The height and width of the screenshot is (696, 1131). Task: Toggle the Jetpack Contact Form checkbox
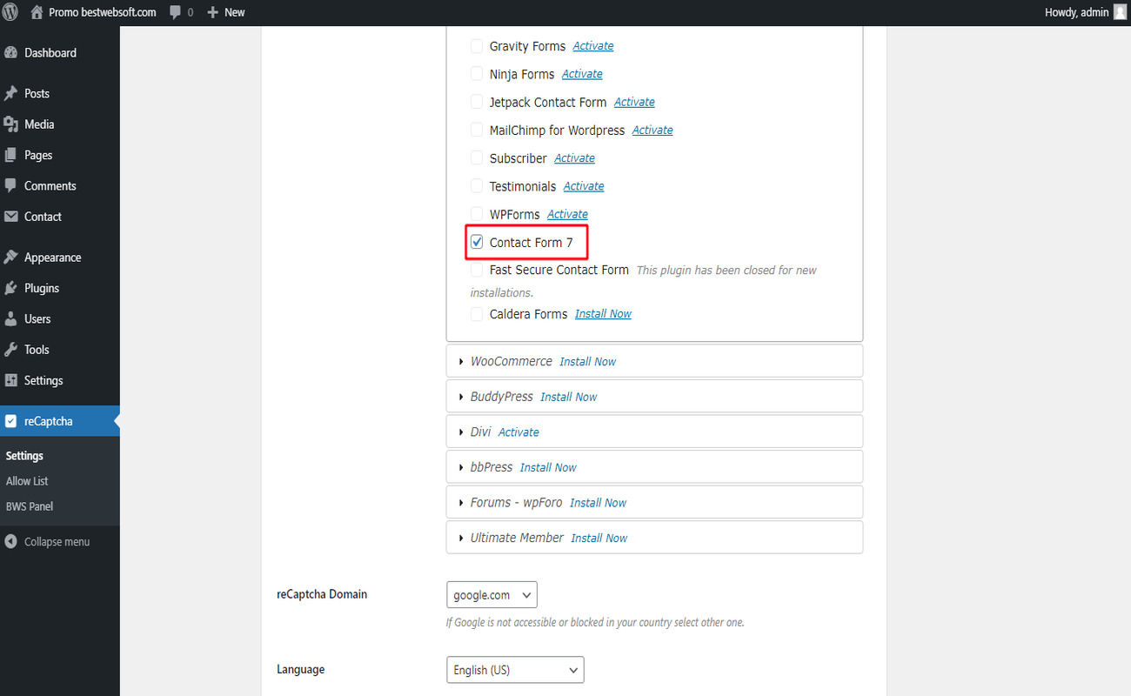tap(477, 102)
